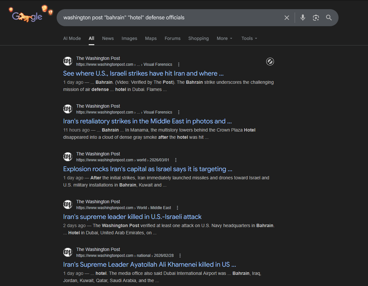
Task: Open 'Explosion rocks Iran's capital' result link
Action: [148, 169]
